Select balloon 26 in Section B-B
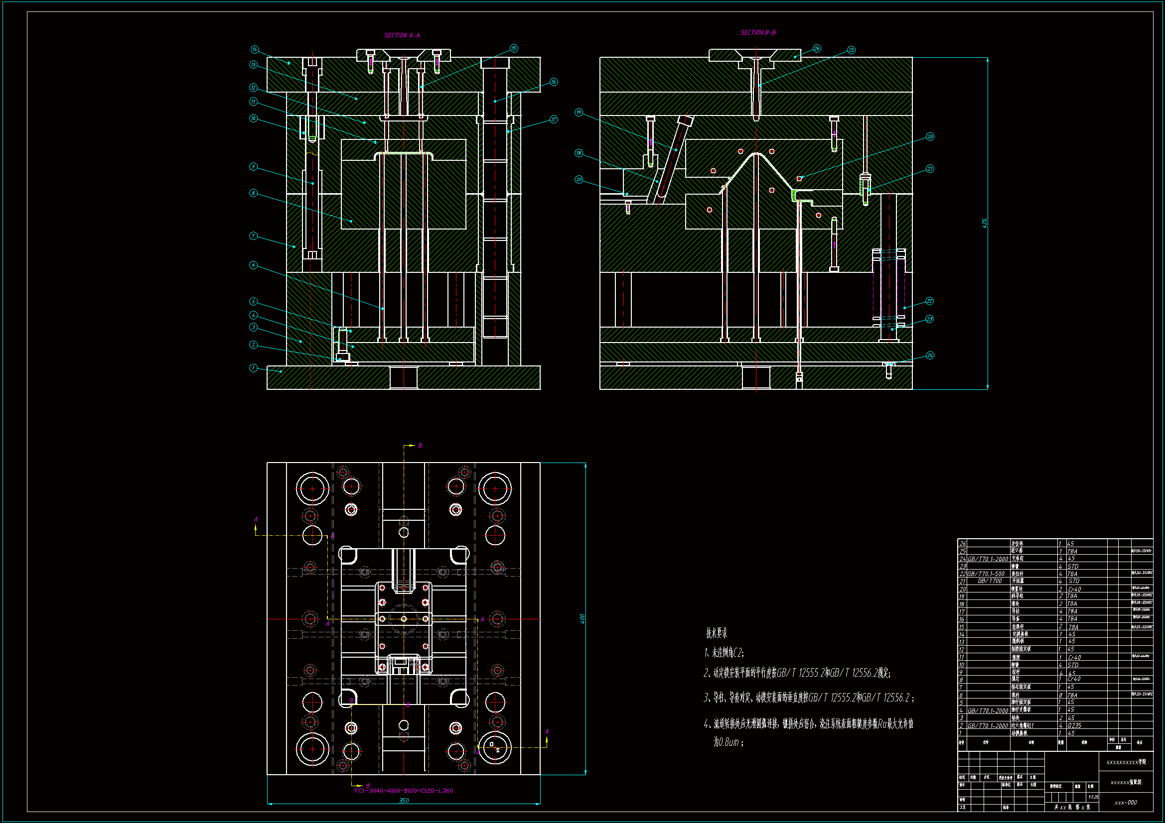 (816, 49)
